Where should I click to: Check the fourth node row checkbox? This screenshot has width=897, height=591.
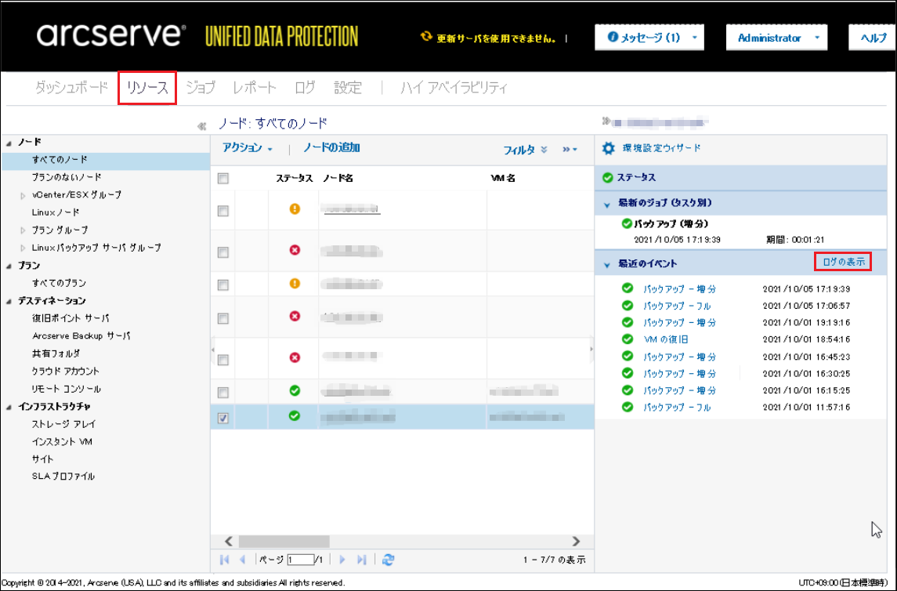[x=223, y=318]
